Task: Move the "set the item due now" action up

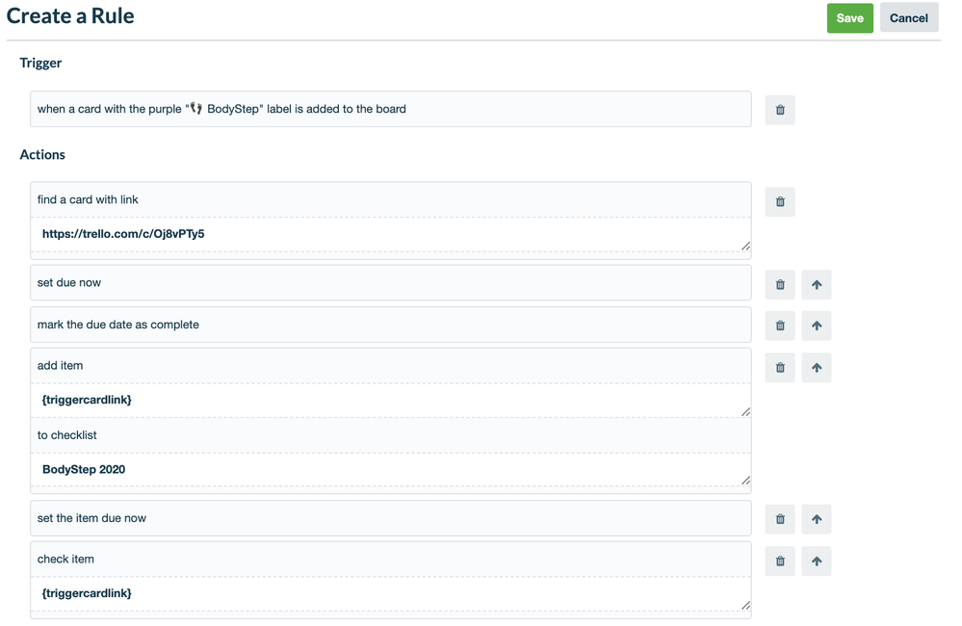Action: point(816,519)
